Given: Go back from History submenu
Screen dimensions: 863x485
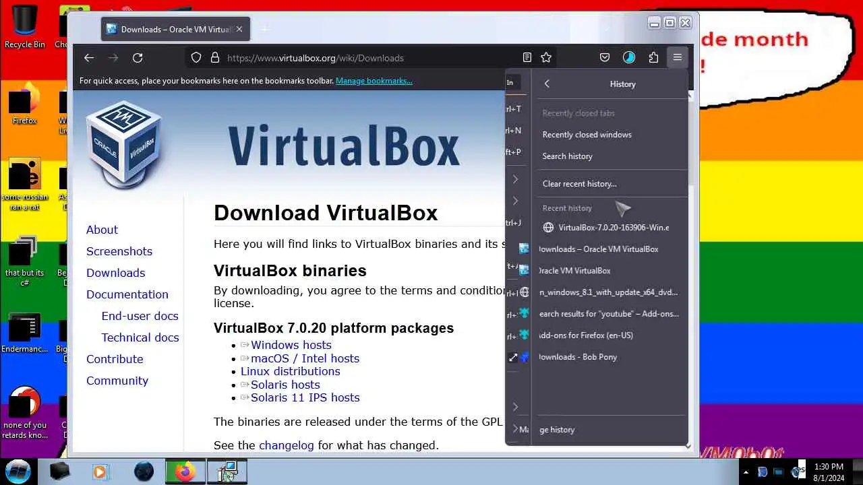Looking at the screenshot, I should click(547, 84).
